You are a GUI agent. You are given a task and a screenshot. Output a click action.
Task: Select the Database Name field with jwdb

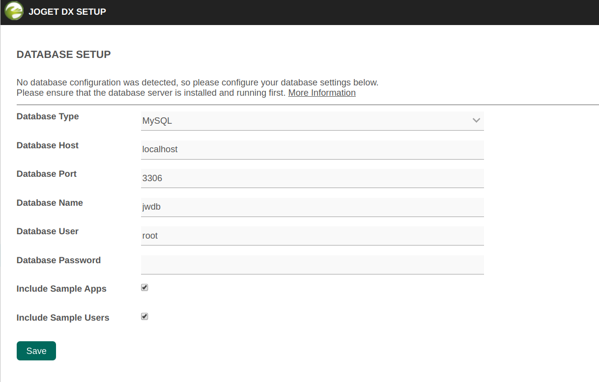click(312, 207)
